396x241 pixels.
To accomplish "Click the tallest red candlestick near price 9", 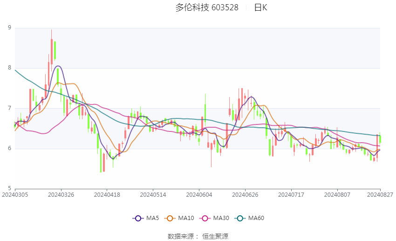I will 52,50.
